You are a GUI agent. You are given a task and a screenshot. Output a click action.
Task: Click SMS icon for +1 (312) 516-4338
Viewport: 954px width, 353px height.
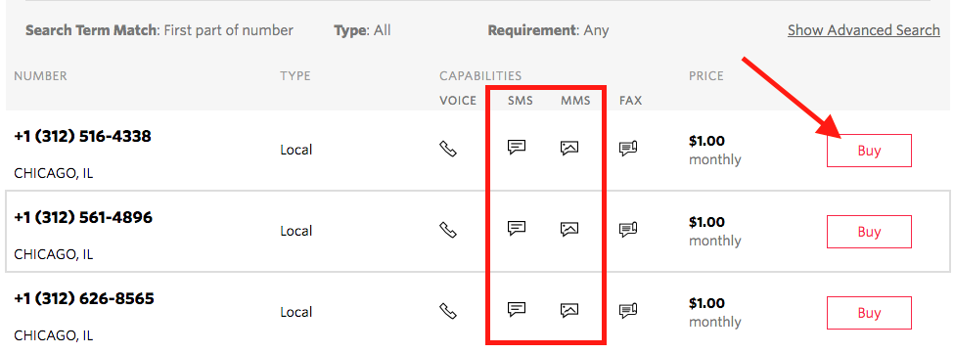[517, 147]
